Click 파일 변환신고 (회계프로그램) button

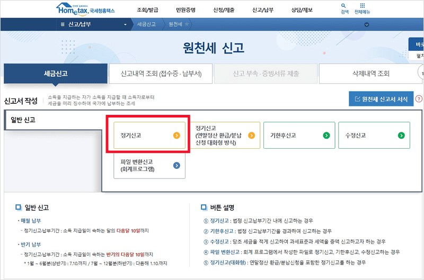149,165
